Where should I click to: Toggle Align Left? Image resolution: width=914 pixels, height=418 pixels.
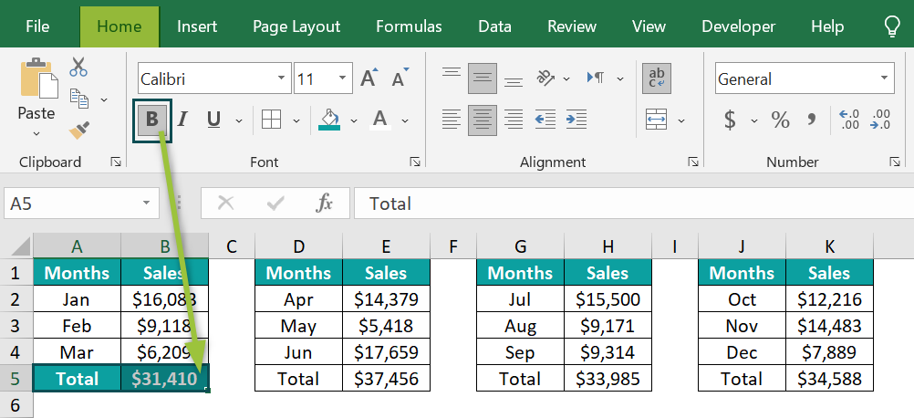click(x=452, y=120)
